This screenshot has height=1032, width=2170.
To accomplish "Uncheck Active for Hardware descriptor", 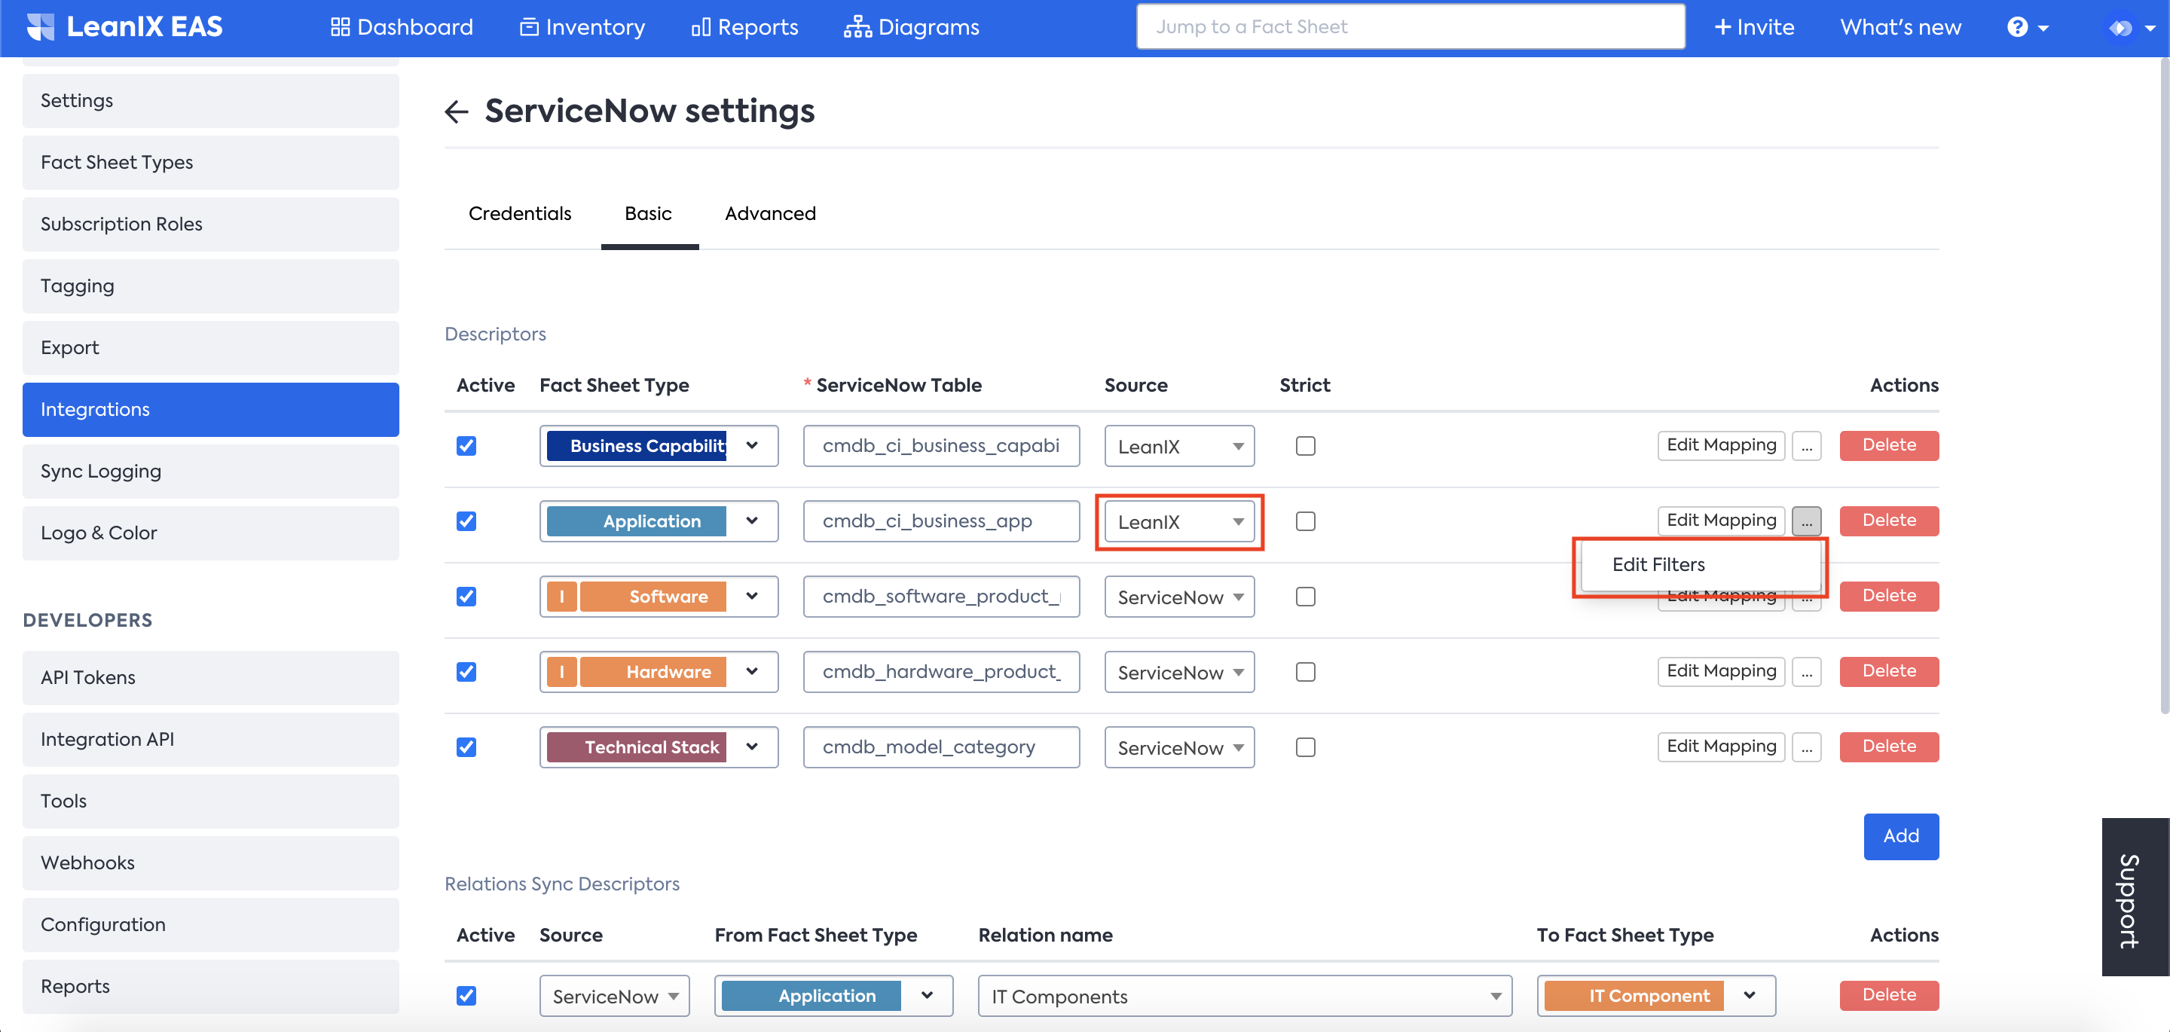I will 466,671.
